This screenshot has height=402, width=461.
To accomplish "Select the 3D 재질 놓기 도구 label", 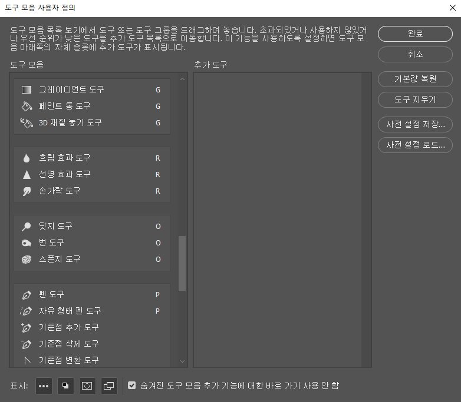I will tap(70, 122).
